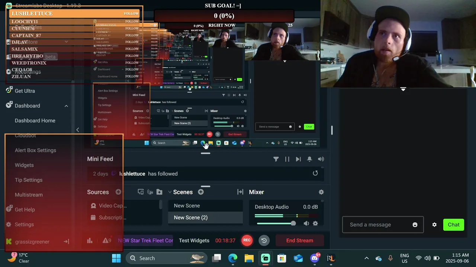The image size is (476, 267).
Task: Replay the lushlettuce follow alert
Action: pyautogui.click(x=315, y=173)
